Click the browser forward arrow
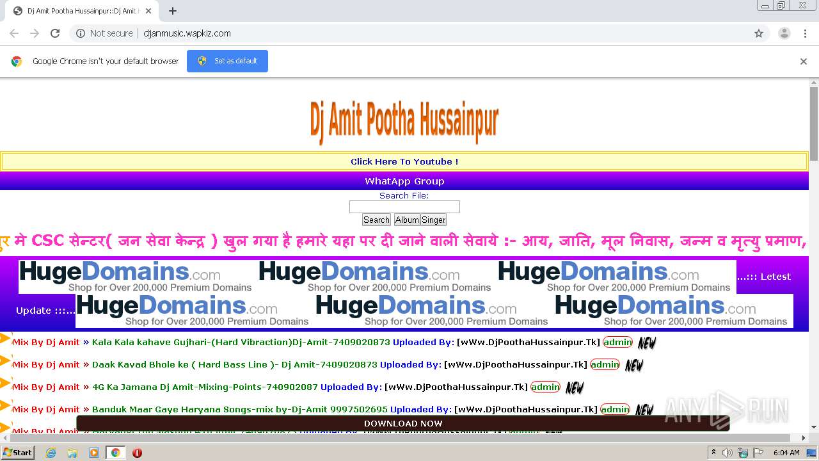This screenshot has height=461, width=819. pyautogui.click(x=35, y=33)
